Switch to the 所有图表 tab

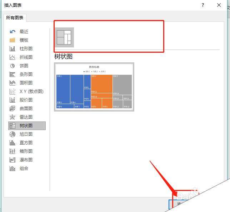pyautogui.click(x=15, y=18)
